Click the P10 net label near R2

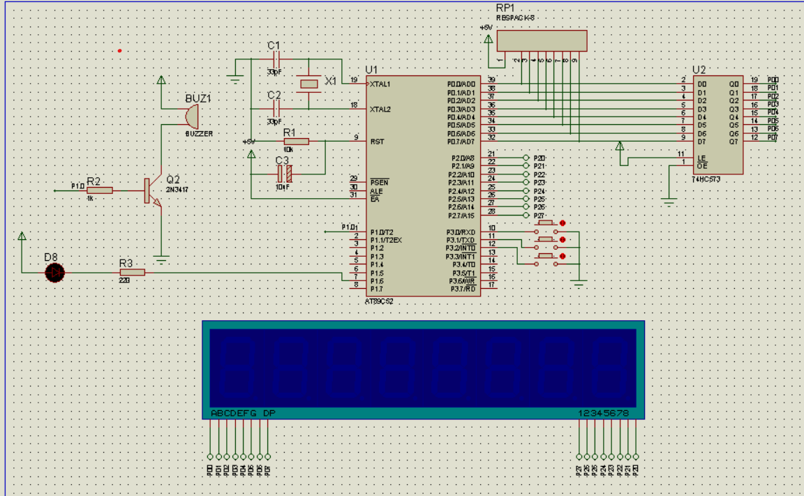(x=77, y=186)
